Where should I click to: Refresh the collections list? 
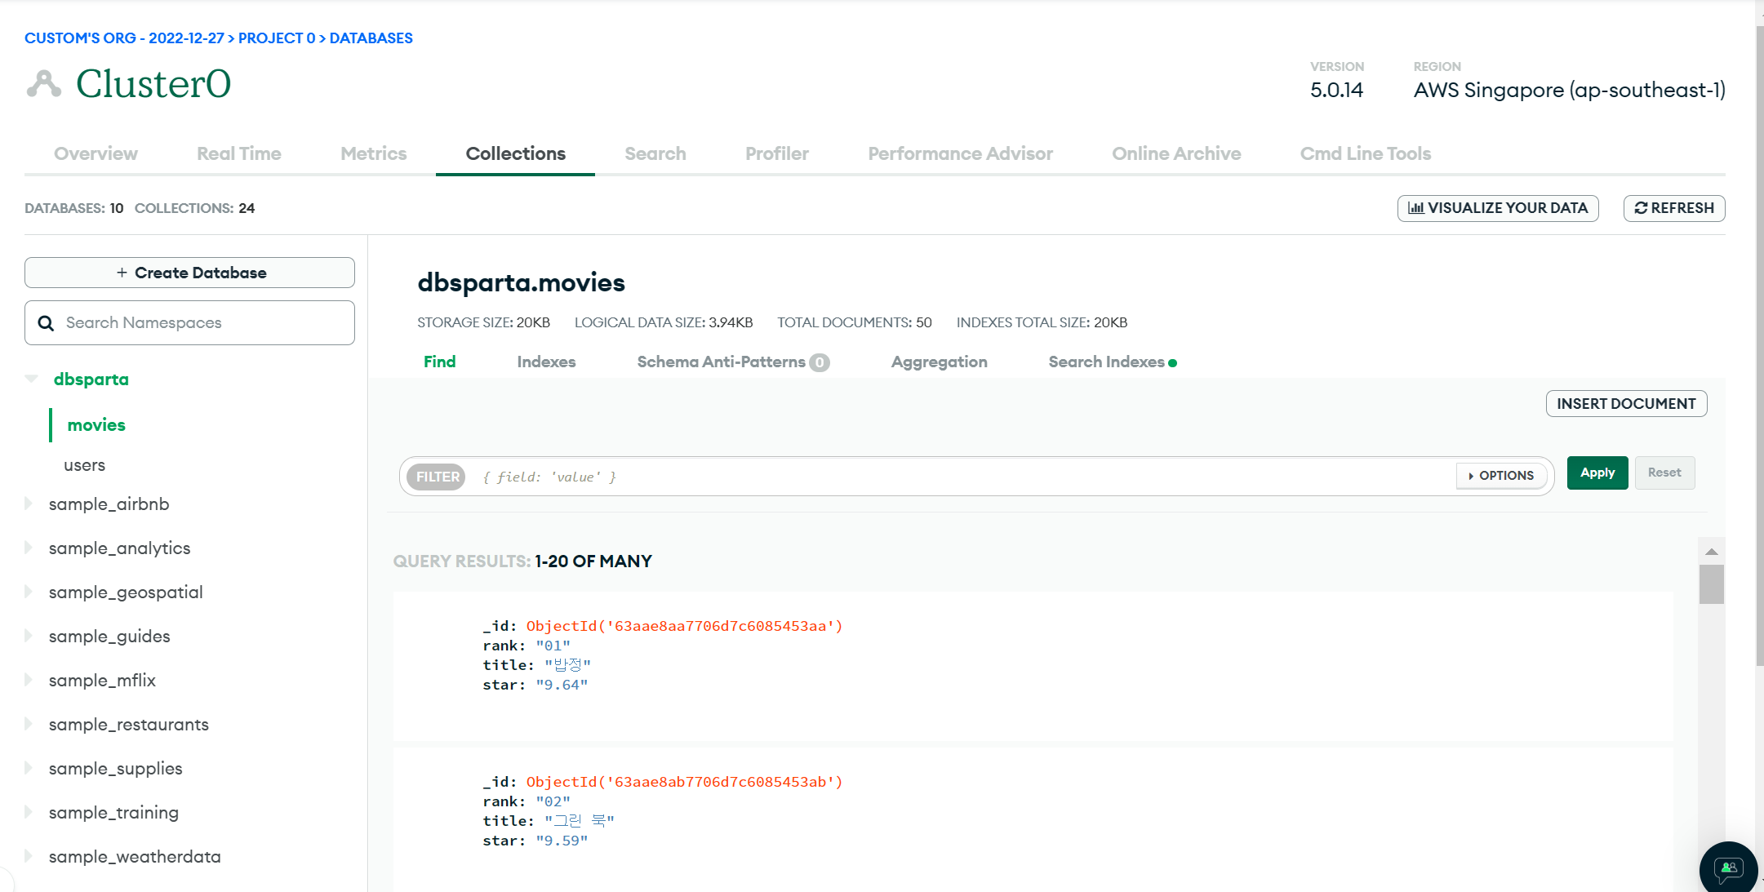tap(1674, 208)
